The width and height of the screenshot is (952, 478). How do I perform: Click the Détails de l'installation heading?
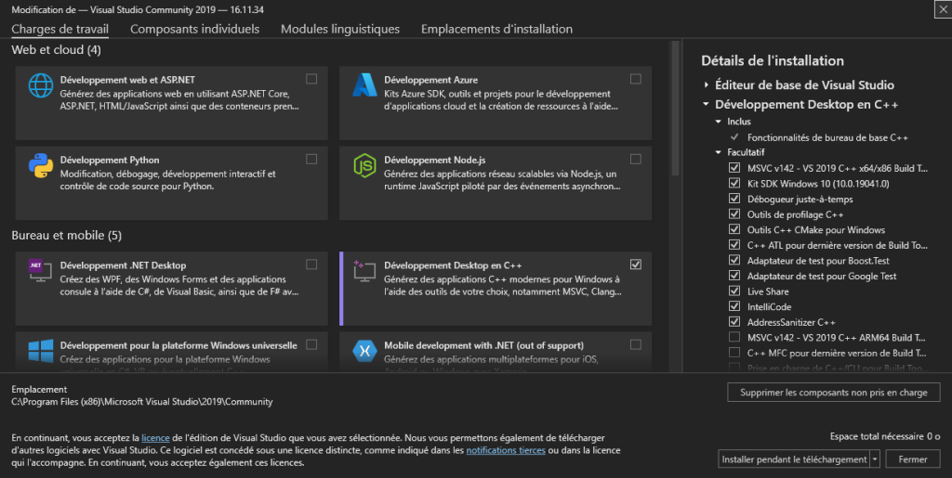click(x=773, y=60)
